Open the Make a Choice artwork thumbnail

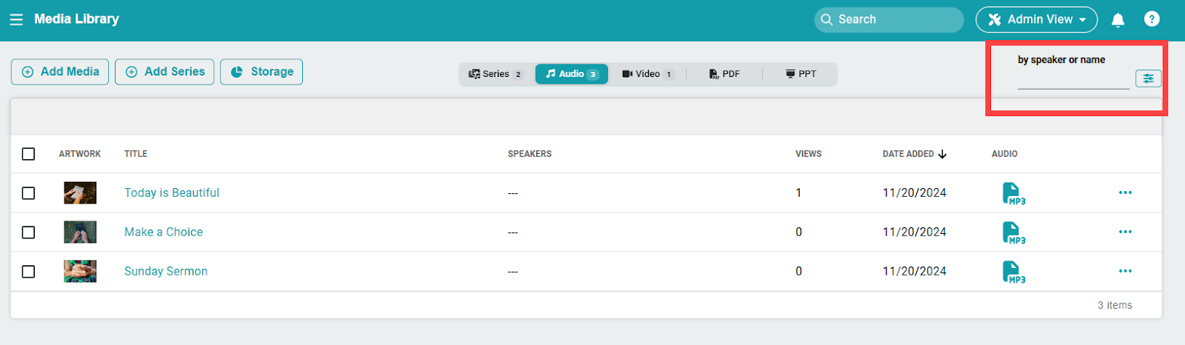click(80, 232)
